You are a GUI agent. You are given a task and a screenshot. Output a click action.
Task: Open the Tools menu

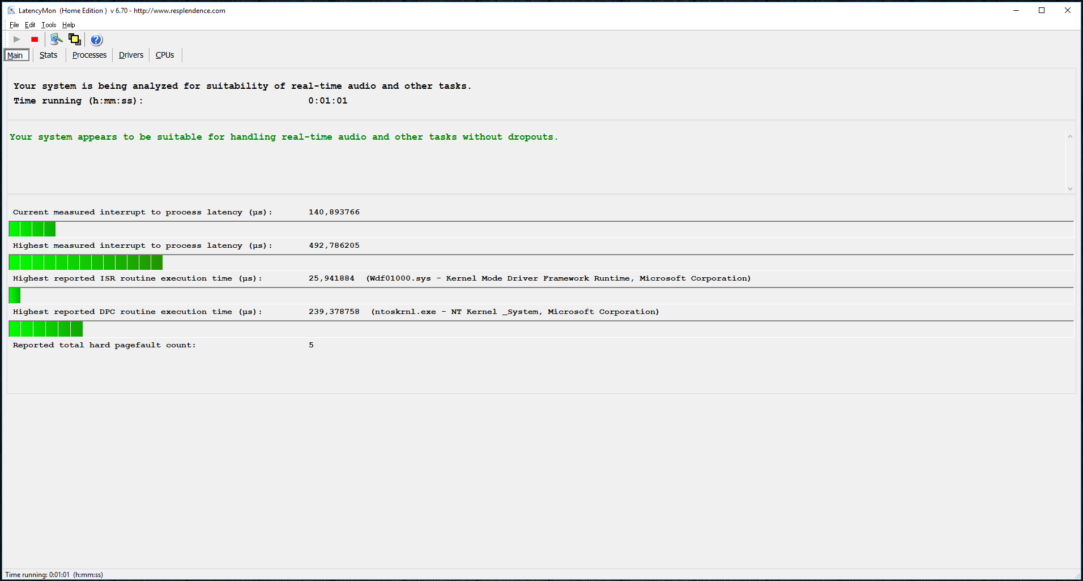click(49, 25)
